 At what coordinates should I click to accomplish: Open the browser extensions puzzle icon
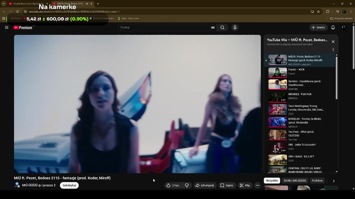(x=328, y=12)
